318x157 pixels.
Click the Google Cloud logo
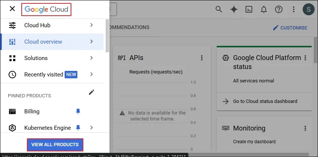(46, 9)
